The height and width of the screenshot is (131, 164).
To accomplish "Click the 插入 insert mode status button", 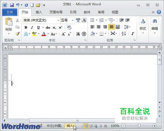I will [70, 126].
